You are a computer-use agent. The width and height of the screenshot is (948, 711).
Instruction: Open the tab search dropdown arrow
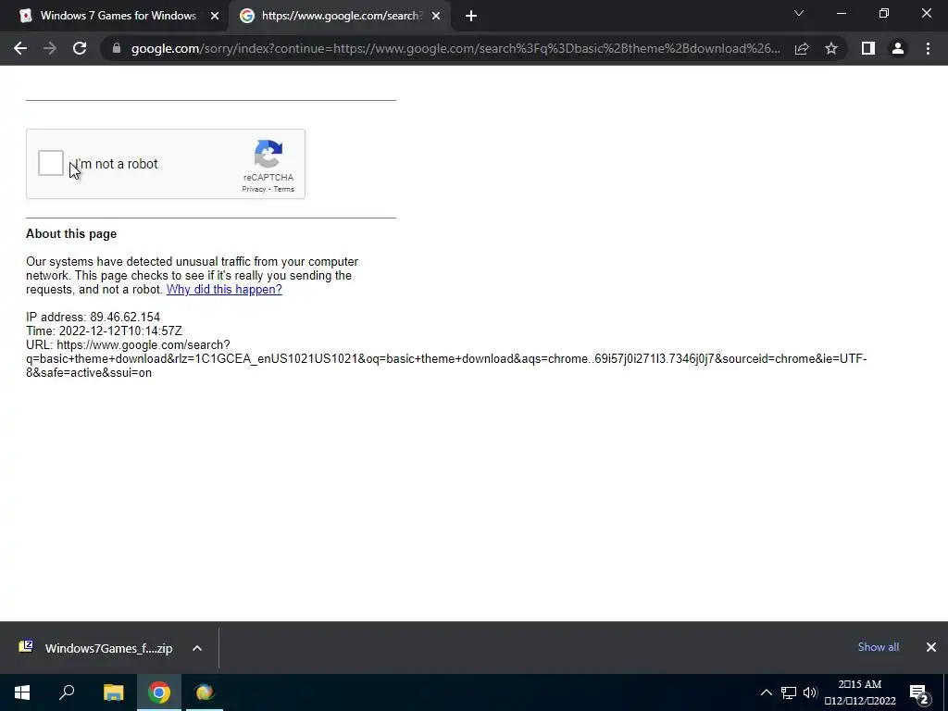[x=799, y=13]
